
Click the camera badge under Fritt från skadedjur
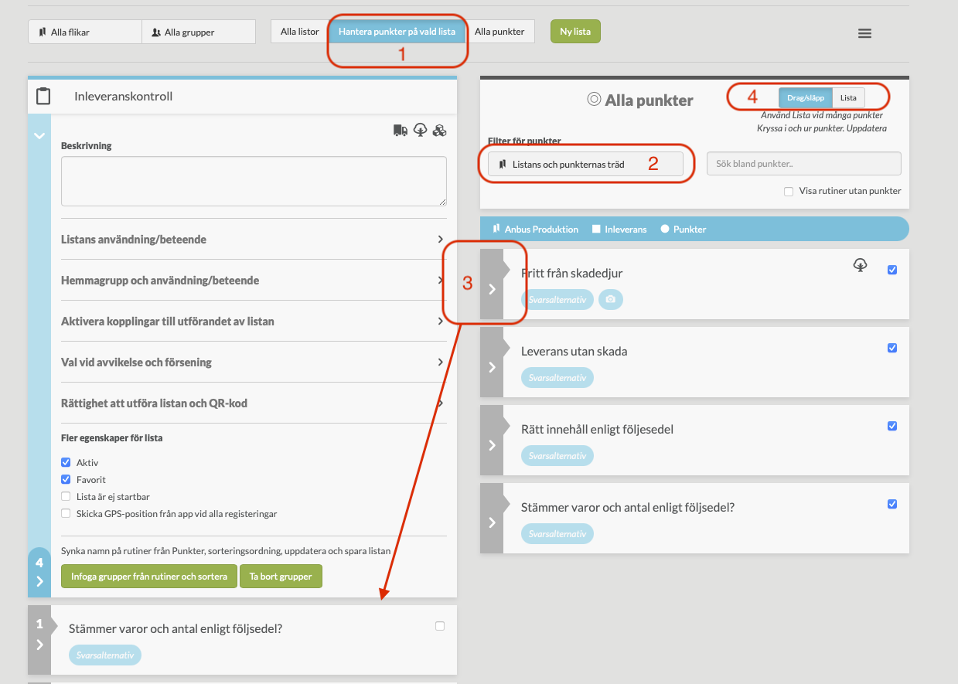(x=611, y=299)
